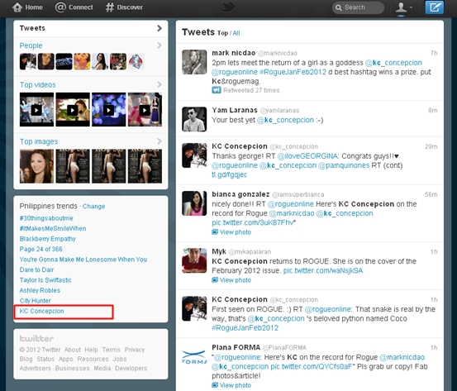Screen dimensions: 457x391
Task: View photo in bianca gonzalez's tweet
Action: click(231, 232)
